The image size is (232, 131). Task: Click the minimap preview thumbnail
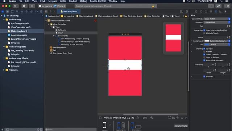(173, 38)
